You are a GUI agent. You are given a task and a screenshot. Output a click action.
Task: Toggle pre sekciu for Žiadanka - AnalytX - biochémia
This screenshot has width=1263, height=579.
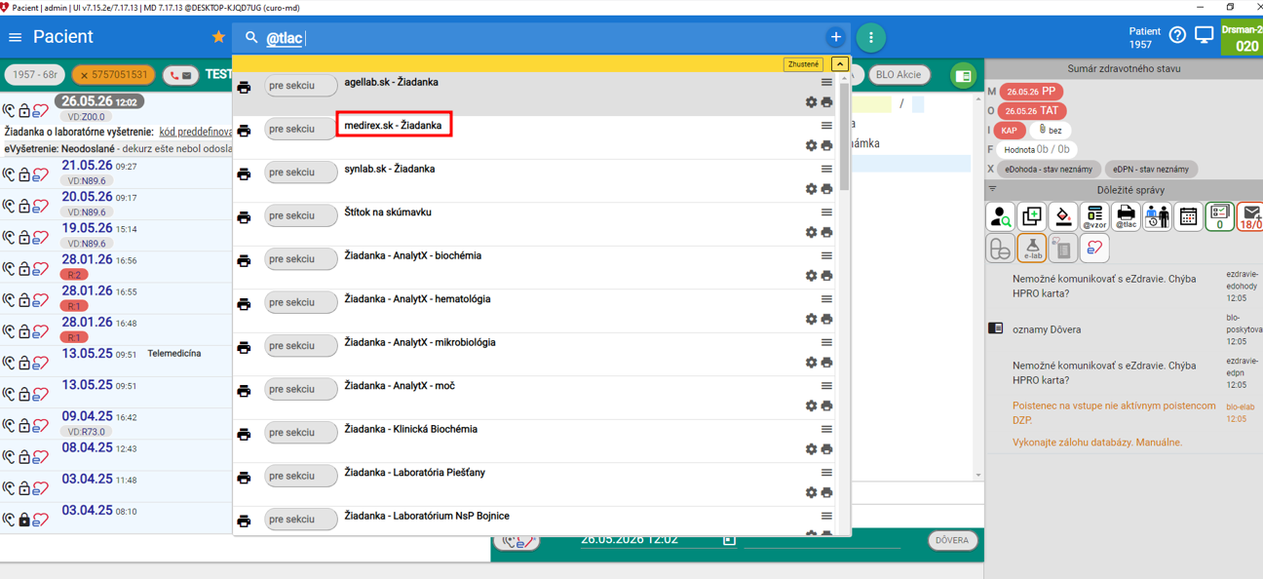point(301,259)
